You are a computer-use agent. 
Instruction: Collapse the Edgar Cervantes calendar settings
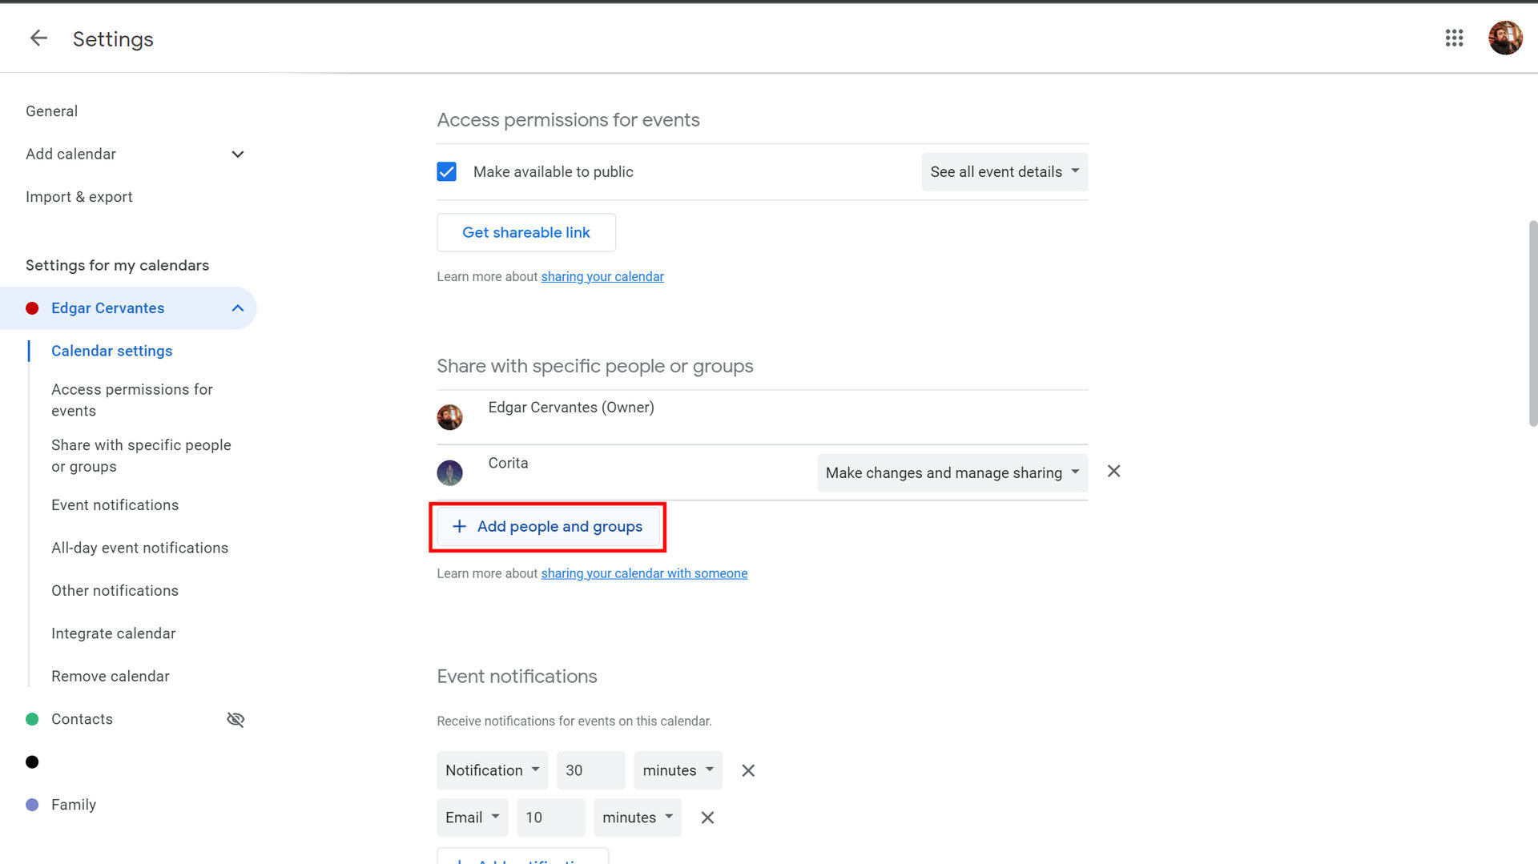[237, 308]
